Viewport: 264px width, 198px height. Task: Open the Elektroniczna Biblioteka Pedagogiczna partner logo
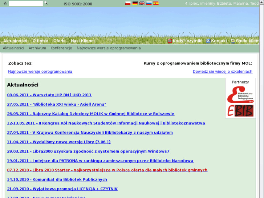click(x=240, y=94)
